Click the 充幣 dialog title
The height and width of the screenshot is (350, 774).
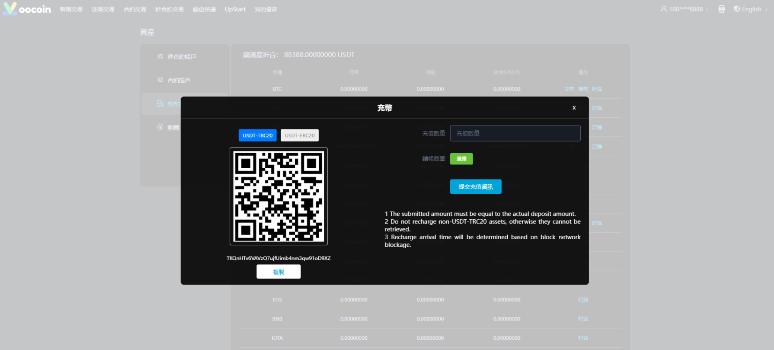(x=385, y=108)
